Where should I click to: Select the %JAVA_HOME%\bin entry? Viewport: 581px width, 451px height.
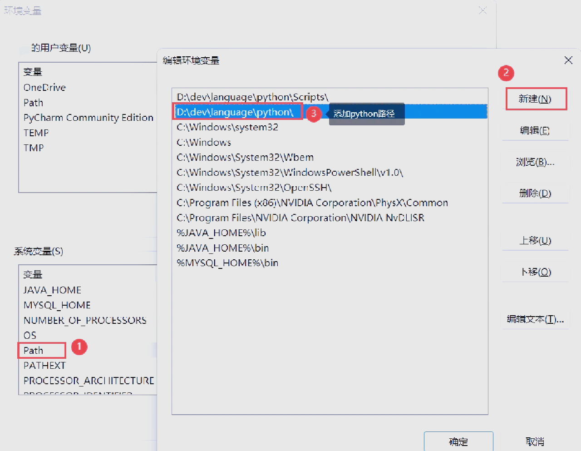pyautogui.click(x=222, y=248)
